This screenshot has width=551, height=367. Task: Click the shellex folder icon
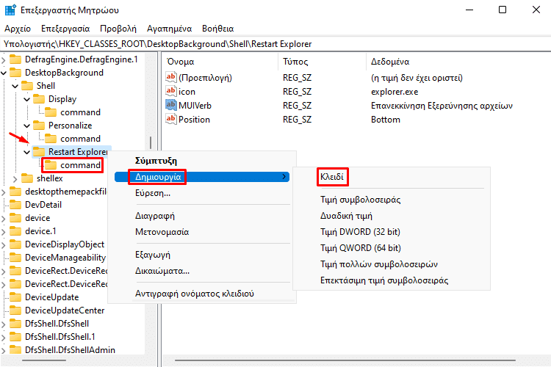tap(28, 178)
